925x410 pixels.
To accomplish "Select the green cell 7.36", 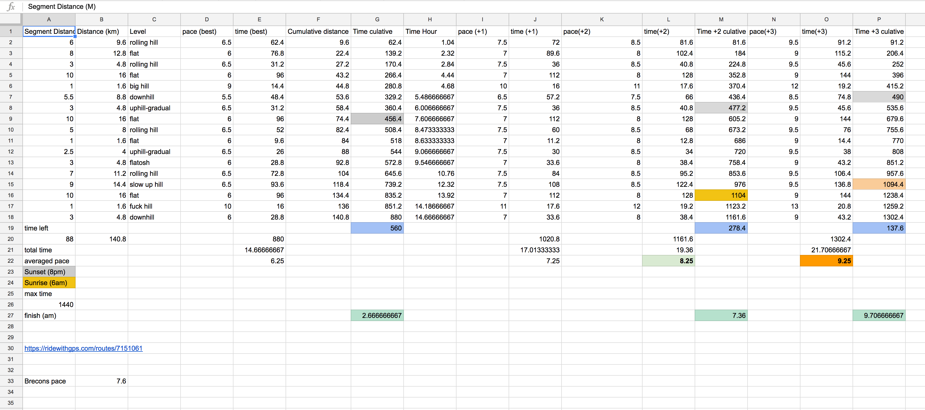I will click(x=721, y=316).
